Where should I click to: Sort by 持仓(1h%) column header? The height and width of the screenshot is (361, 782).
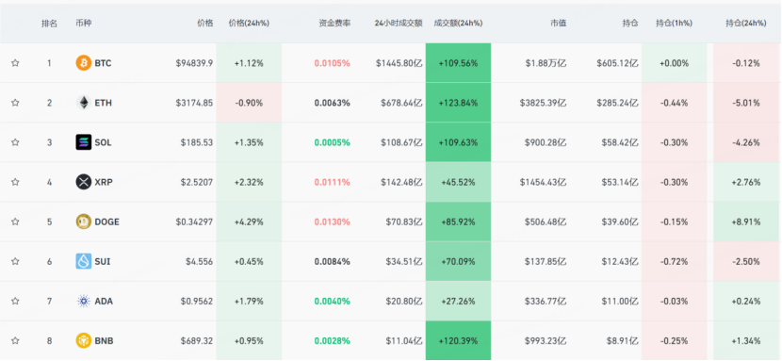tap(674, 24)
